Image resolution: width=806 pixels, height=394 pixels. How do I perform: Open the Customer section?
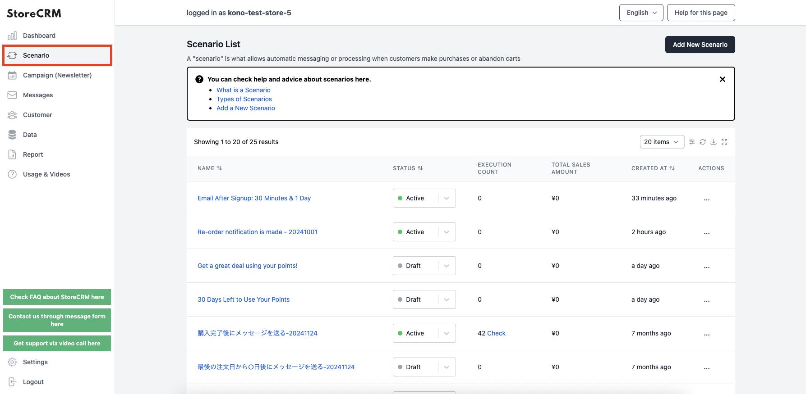click(57, 115)
